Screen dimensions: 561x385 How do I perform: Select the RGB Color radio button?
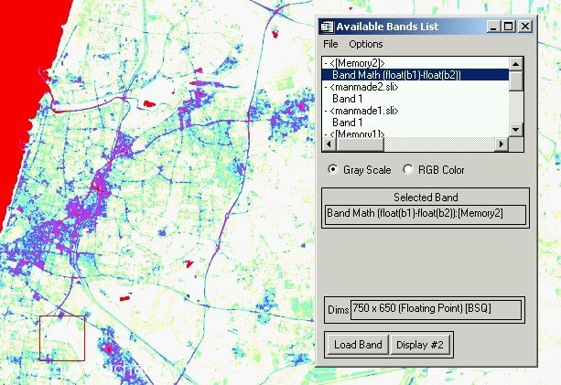pos(408,169)
